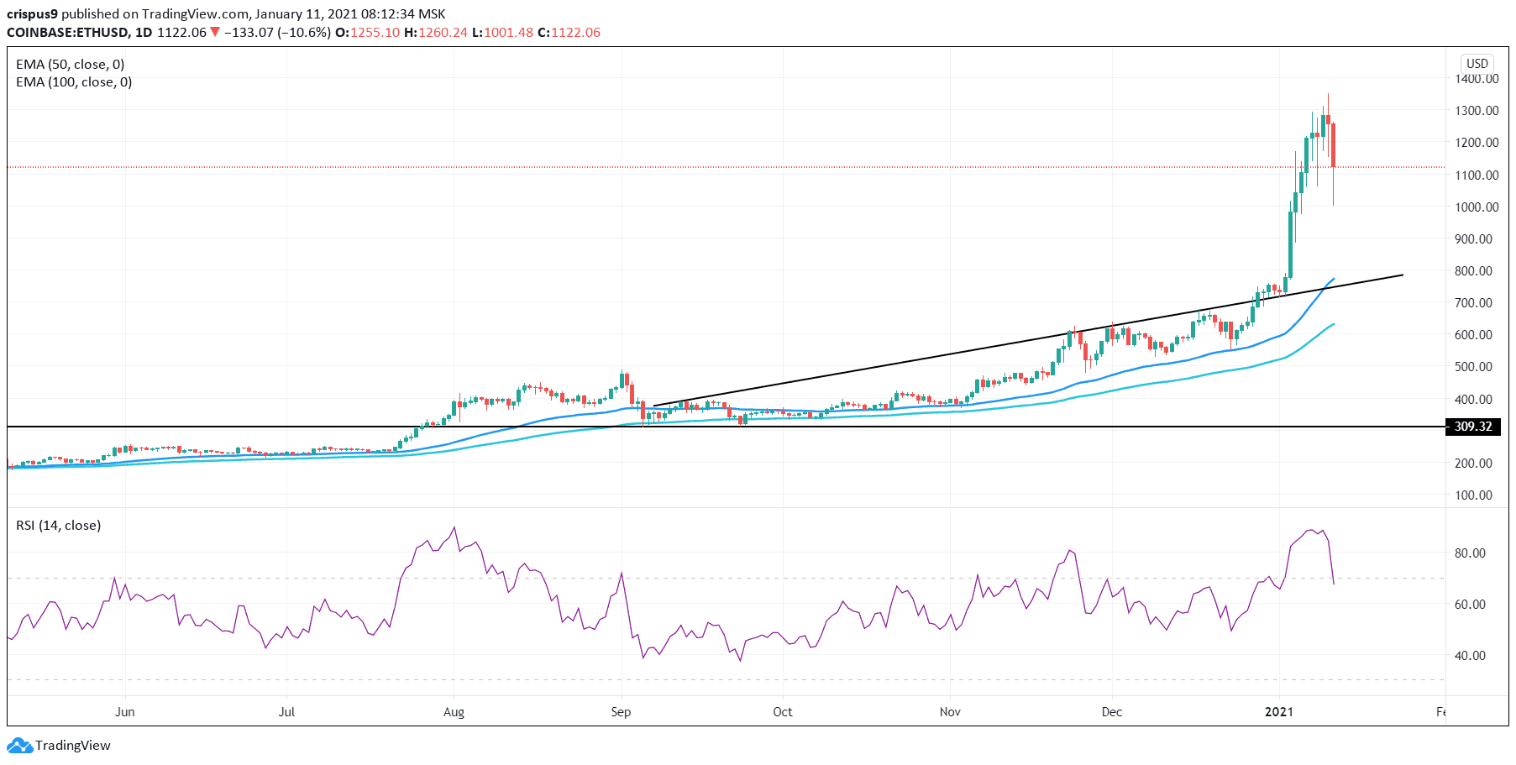Click the Jul date axis label

pyautogui.click(x=286, y=712)
